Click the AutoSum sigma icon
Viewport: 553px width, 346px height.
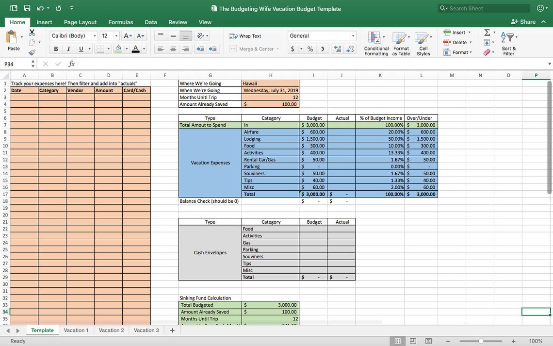click(x=487, y=33)
